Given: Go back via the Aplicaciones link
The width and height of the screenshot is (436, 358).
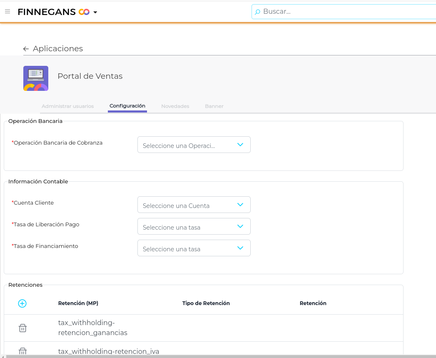Looking at the screenshot, I should pyautogui.click(x=58, y=49).
